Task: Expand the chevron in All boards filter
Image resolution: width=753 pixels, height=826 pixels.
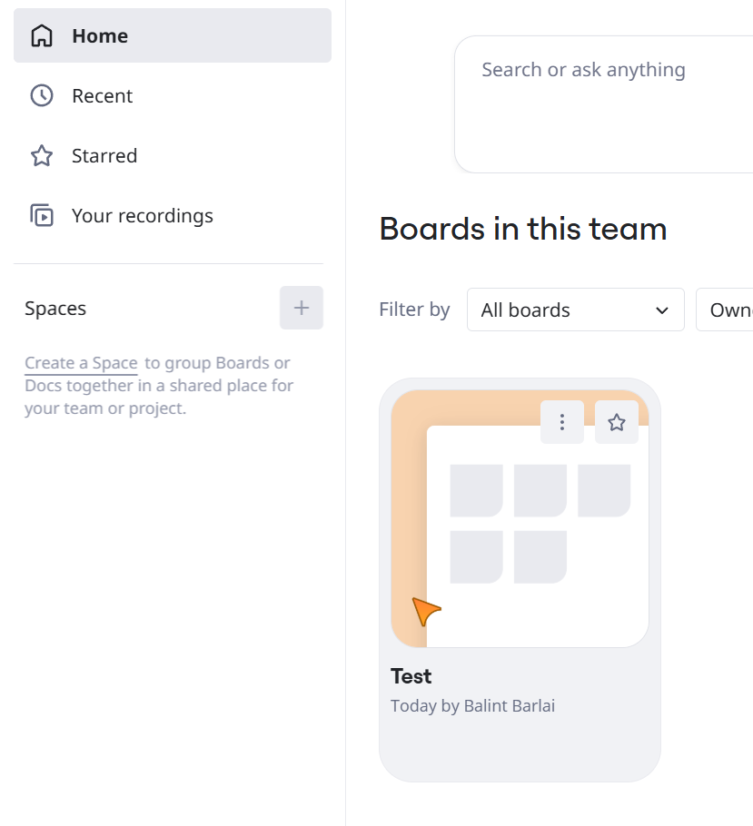Action: [662, 310]
